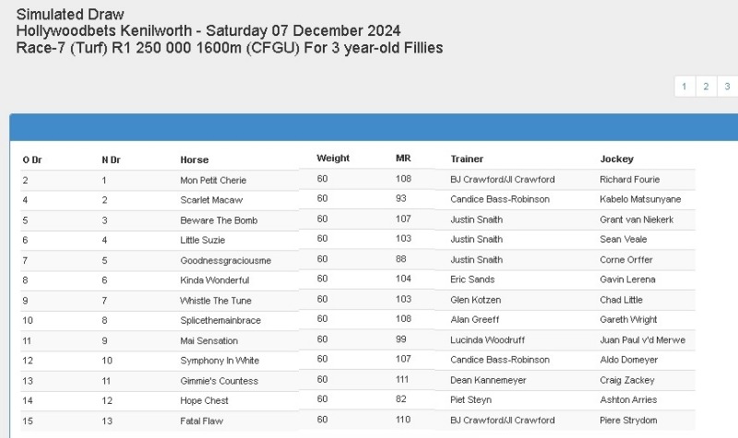This screenshot has height=438, width=738.
Task: Click the Horse column header
Action: coord(194,160)
